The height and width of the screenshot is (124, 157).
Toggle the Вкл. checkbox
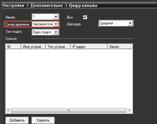coord(85,17)
